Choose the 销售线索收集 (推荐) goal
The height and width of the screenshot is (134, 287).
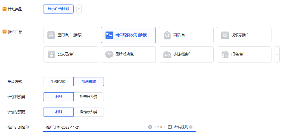pos(128,35)
